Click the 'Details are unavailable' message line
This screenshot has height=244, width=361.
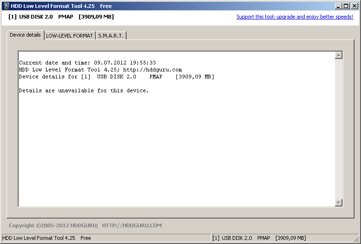pyautogui.click(x=84, y=91)
